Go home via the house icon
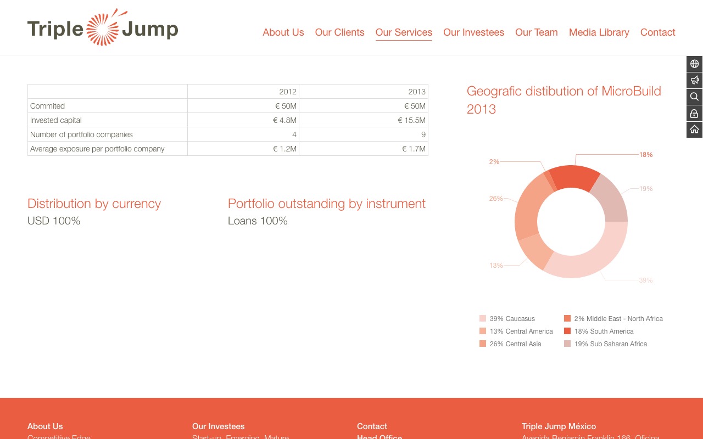 click(695, 130)
